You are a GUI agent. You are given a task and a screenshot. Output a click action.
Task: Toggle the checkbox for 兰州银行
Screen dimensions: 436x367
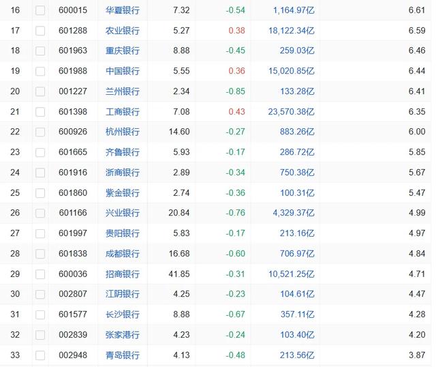click(40, 91)
